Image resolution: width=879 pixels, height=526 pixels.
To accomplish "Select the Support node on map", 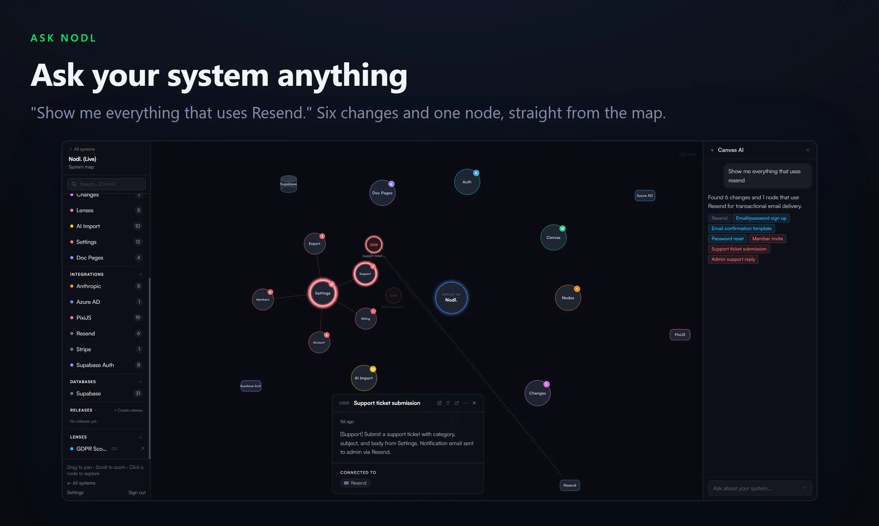I will pos(365,274).
